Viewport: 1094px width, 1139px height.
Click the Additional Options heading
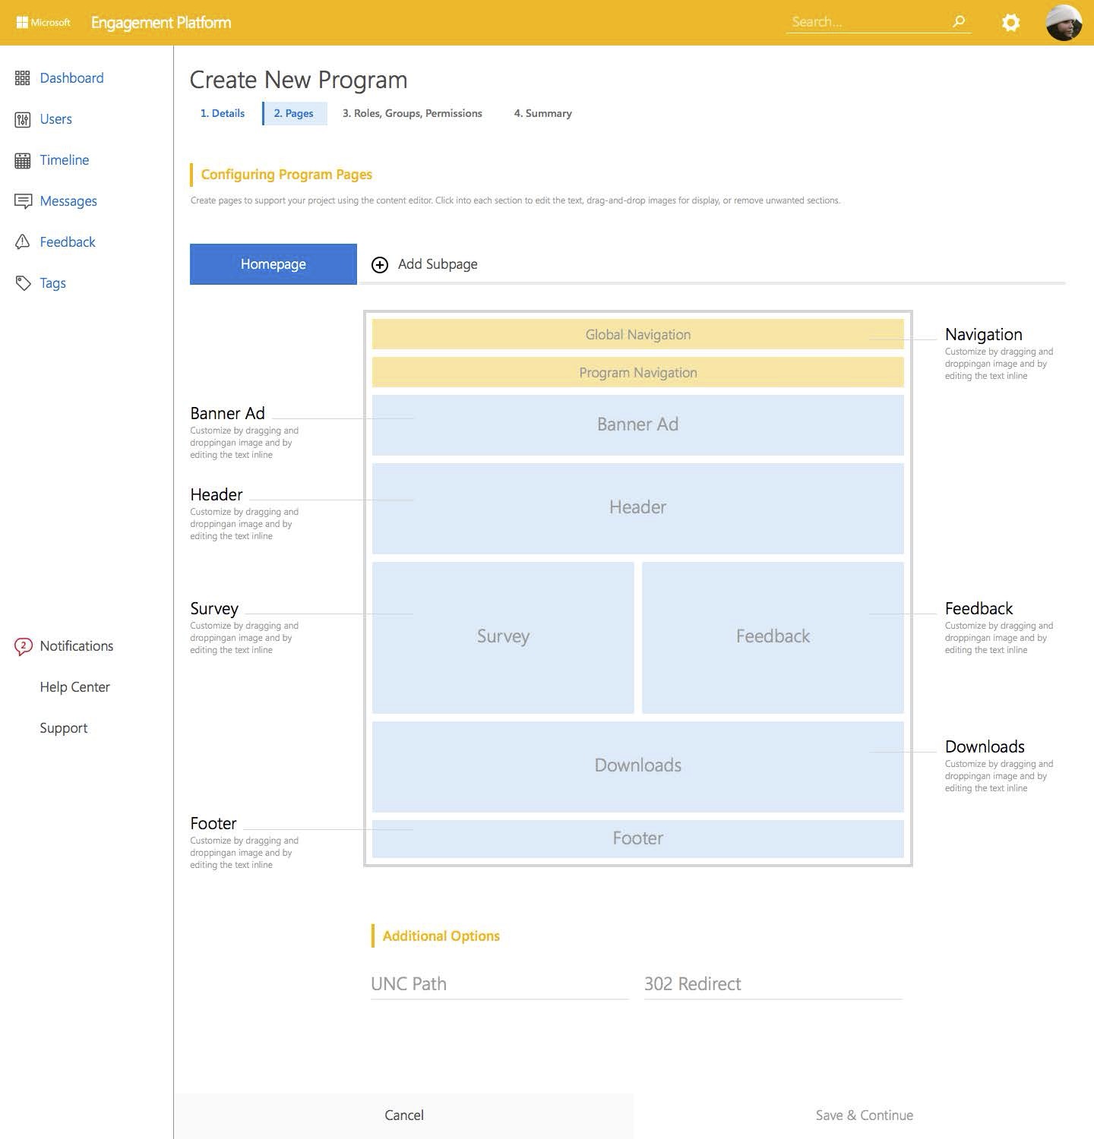tap(441, 936)
